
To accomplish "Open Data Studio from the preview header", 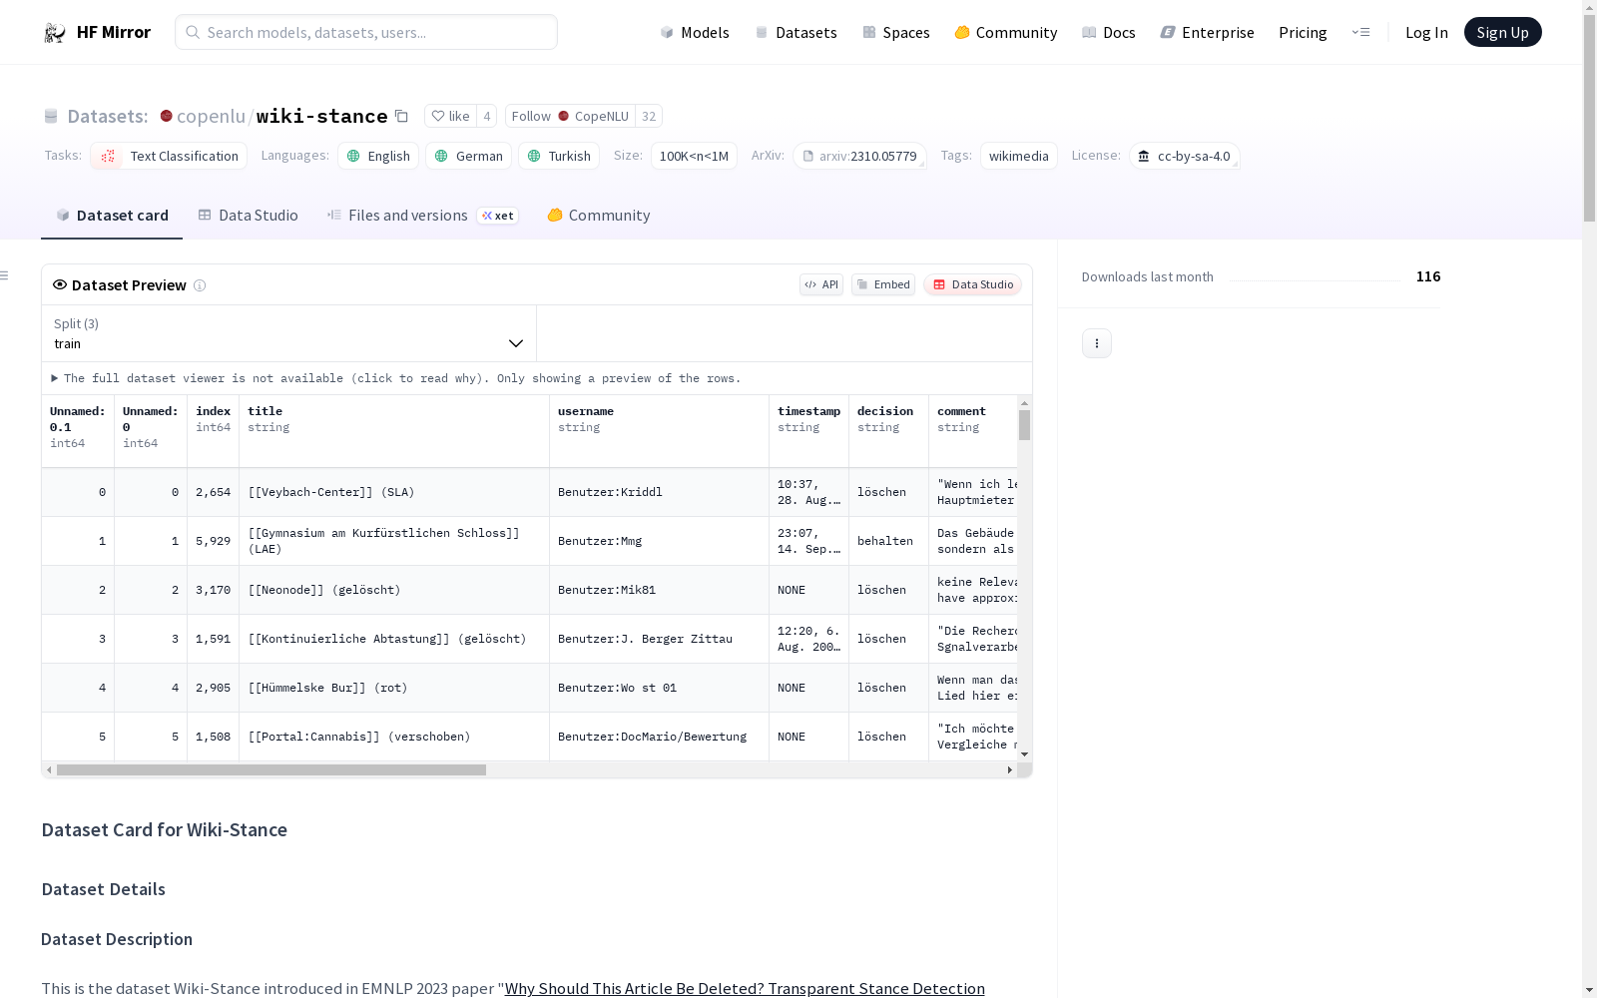I will pos(973,284).
